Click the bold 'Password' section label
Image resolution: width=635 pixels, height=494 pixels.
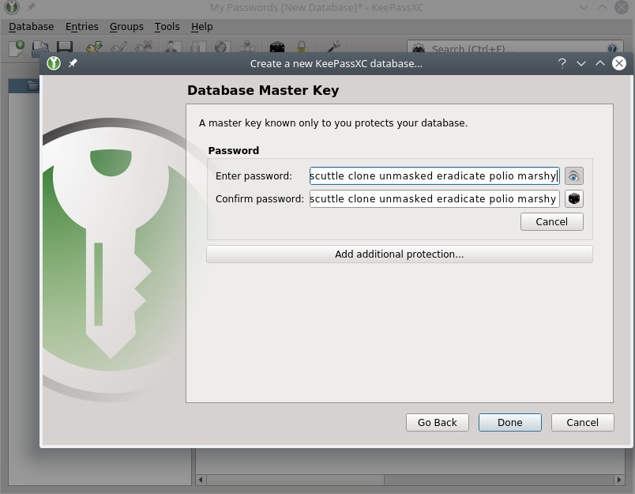233,151
